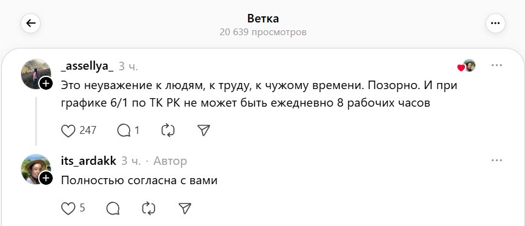
Task: Like the its_ardakk reply
Action: pos(69,208)
